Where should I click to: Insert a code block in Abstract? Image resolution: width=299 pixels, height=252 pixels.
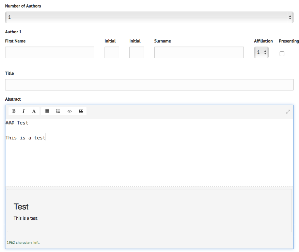(69, 111)
